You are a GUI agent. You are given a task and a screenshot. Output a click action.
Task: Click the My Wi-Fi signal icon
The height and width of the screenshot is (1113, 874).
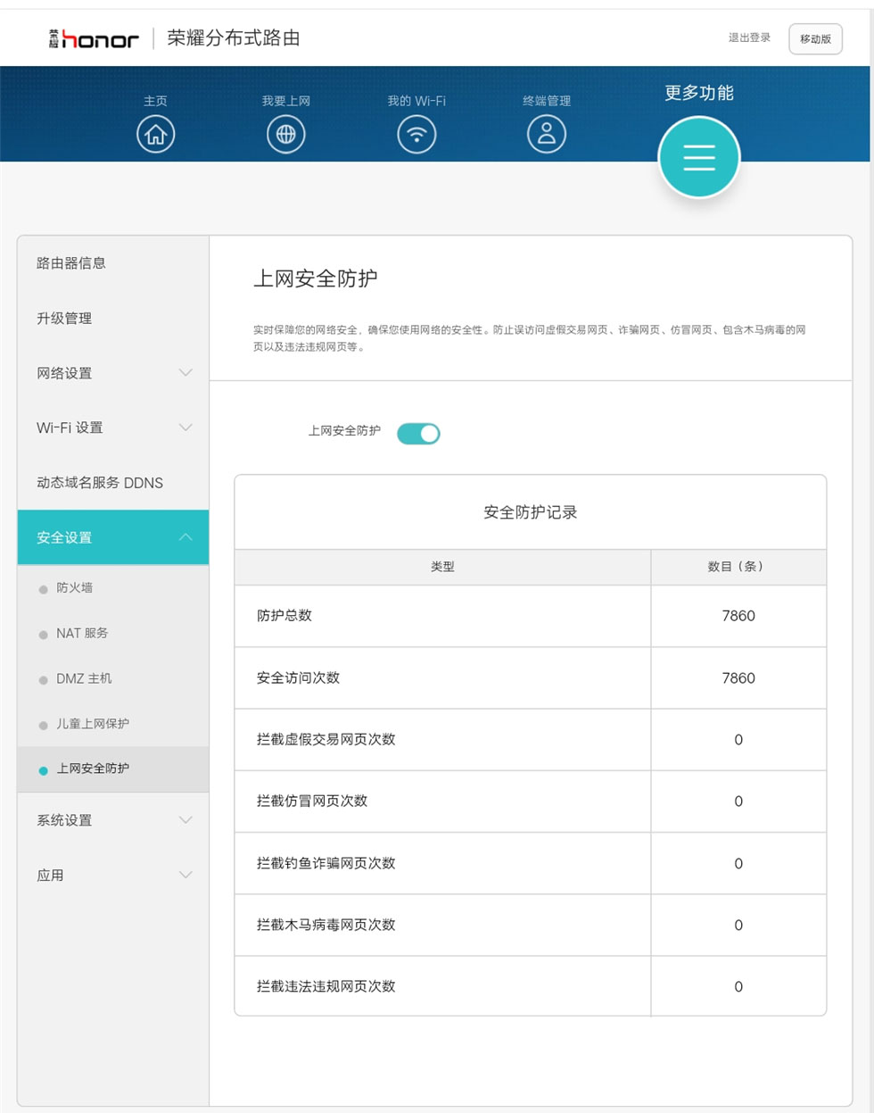point(416,135)
